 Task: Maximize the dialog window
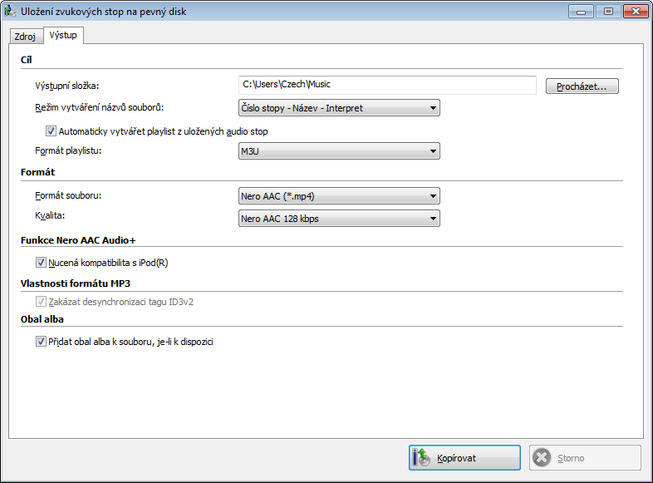(x=608, y=12)
